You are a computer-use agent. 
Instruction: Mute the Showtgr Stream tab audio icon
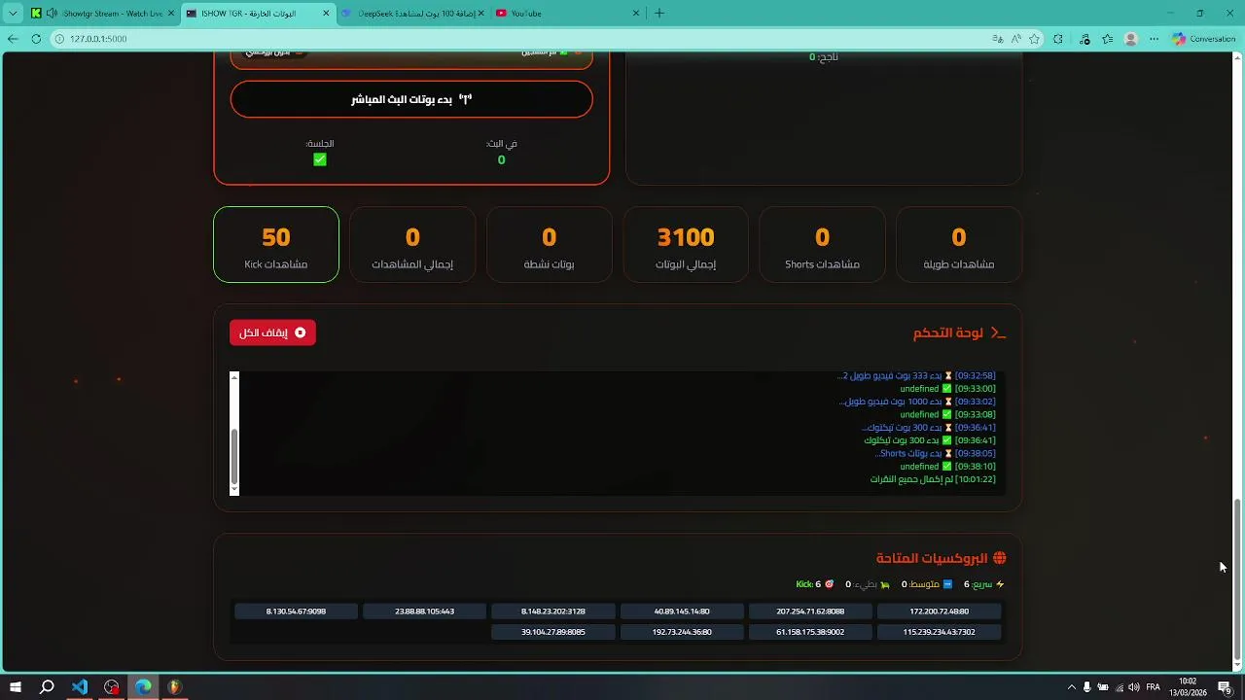(52, 14)
